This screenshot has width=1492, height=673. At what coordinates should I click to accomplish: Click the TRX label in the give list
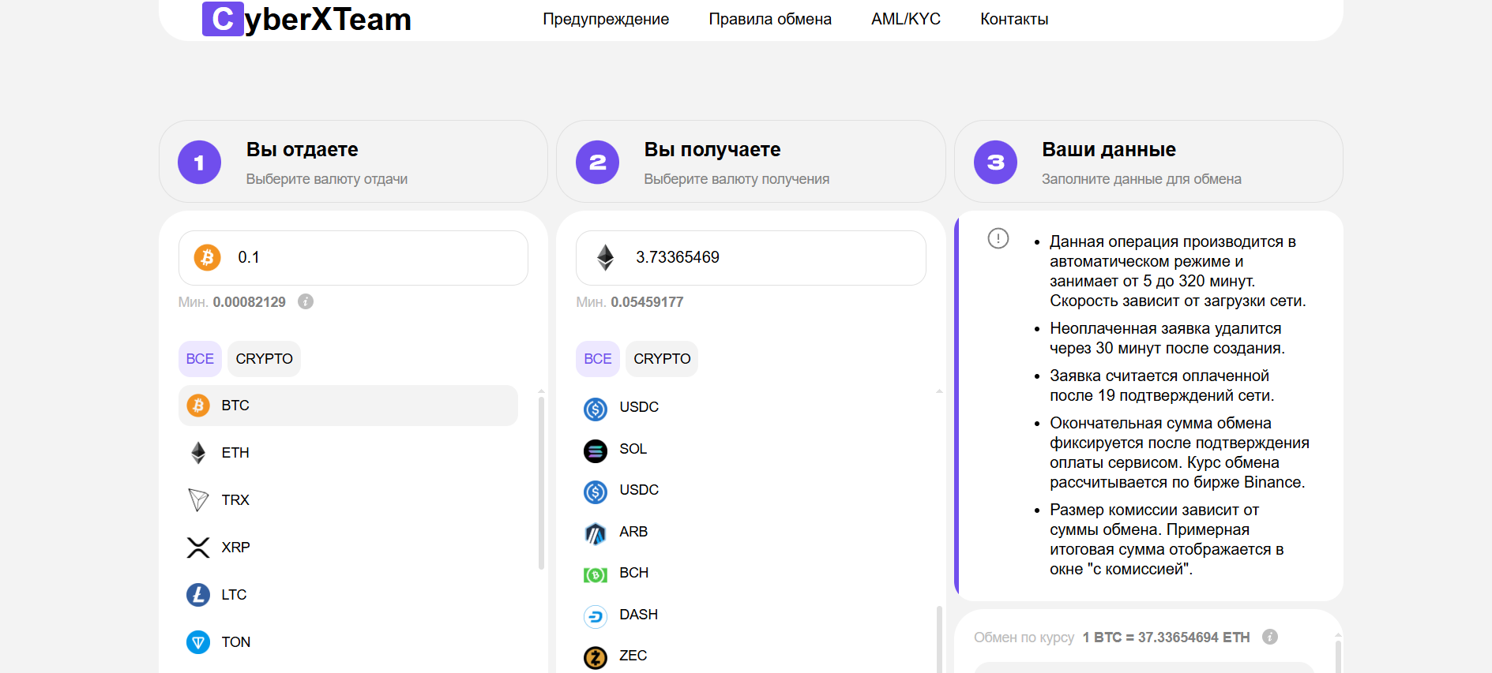(x=235, y=500)
